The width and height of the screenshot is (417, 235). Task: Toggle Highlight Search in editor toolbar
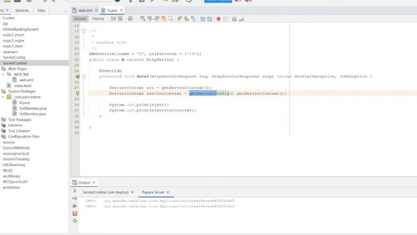coord(164,19)
